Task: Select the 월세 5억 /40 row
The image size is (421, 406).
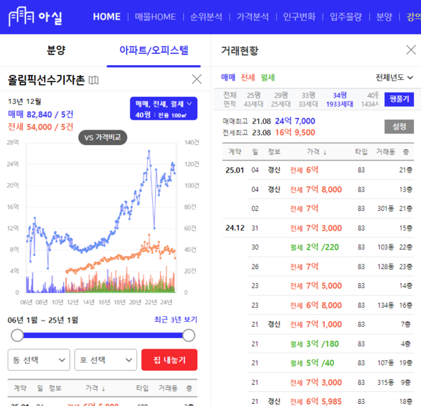Action: pyautogui.click(x=330, y=363)
